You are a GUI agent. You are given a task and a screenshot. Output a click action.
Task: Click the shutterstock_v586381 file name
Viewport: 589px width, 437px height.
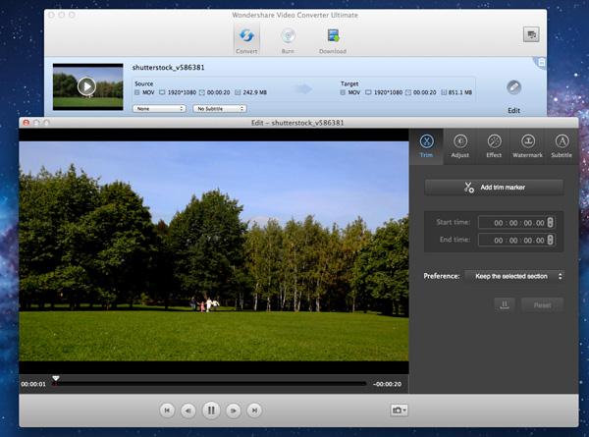point(168,68)
